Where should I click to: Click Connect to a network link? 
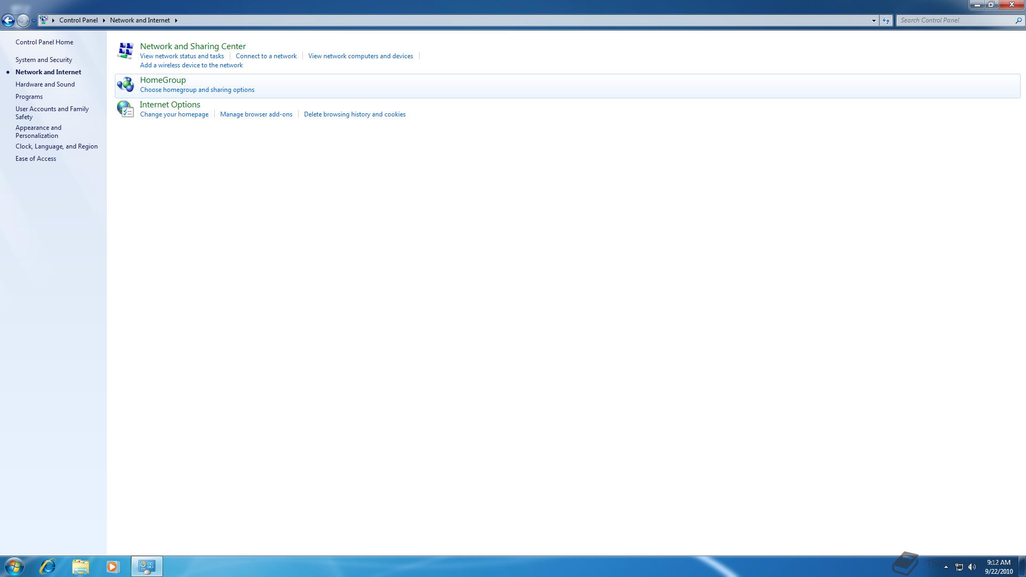tap(266, 56)
